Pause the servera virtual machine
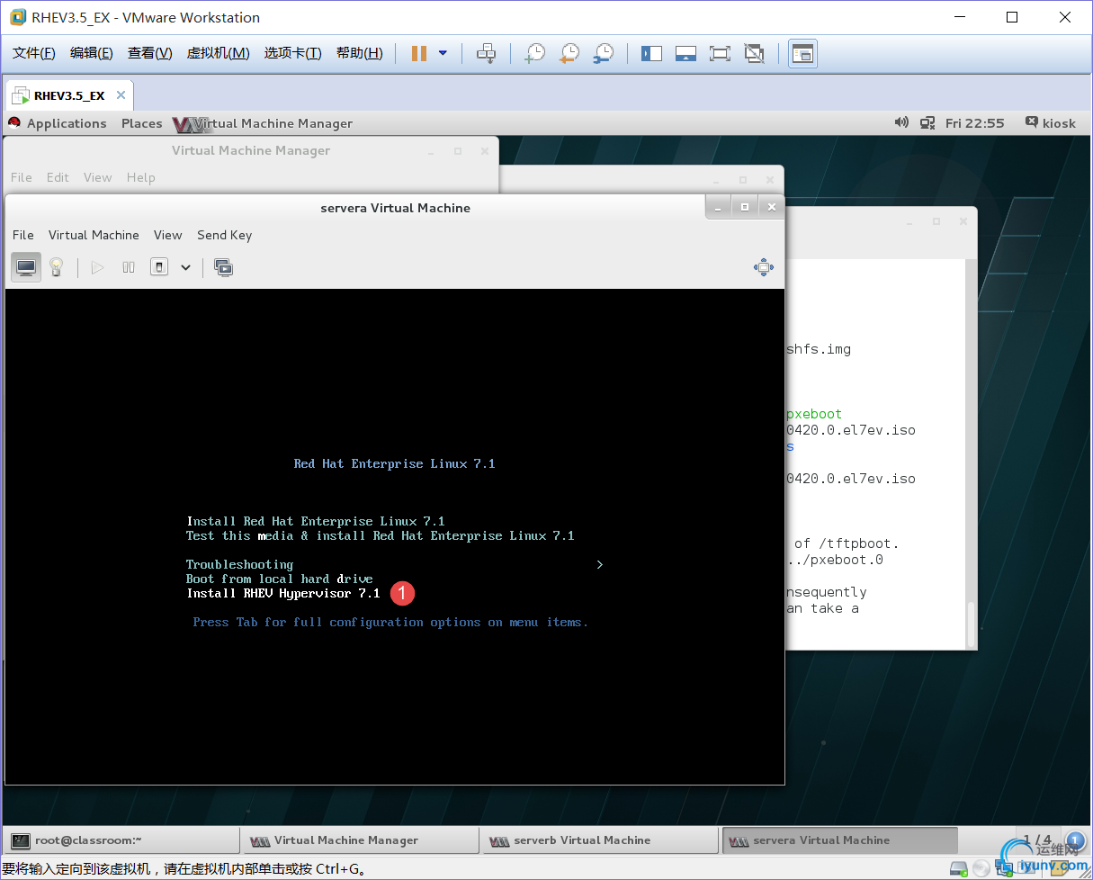The width and height of the screenshot is (1093, 880). (129, 267)
